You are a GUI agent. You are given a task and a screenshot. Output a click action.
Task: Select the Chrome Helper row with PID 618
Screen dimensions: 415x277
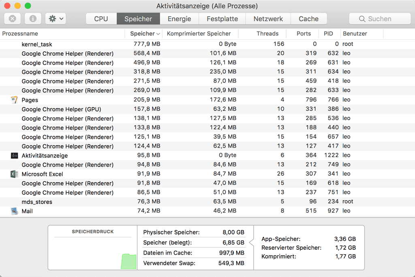pyautogui.click(x=207, y=183)
